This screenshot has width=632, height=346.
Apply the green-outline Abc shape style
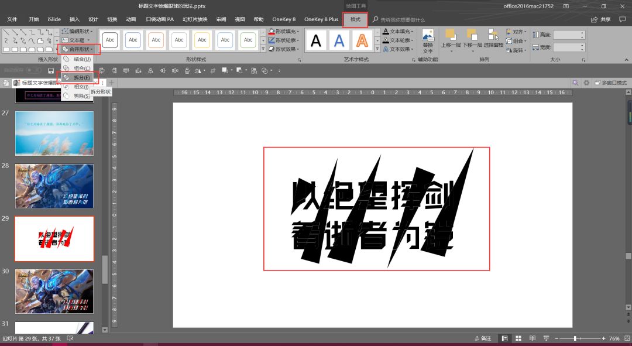248,40
